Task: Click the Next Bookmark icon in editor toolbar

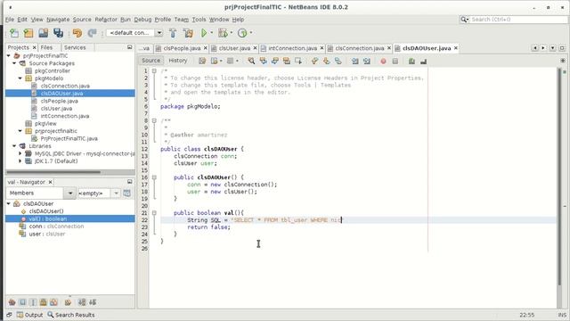Action: click(x=326, y=61)
